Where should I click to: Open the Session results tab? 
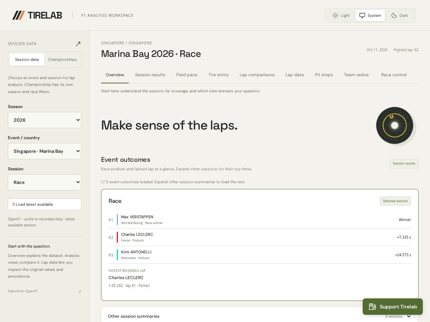click(150, 75)
